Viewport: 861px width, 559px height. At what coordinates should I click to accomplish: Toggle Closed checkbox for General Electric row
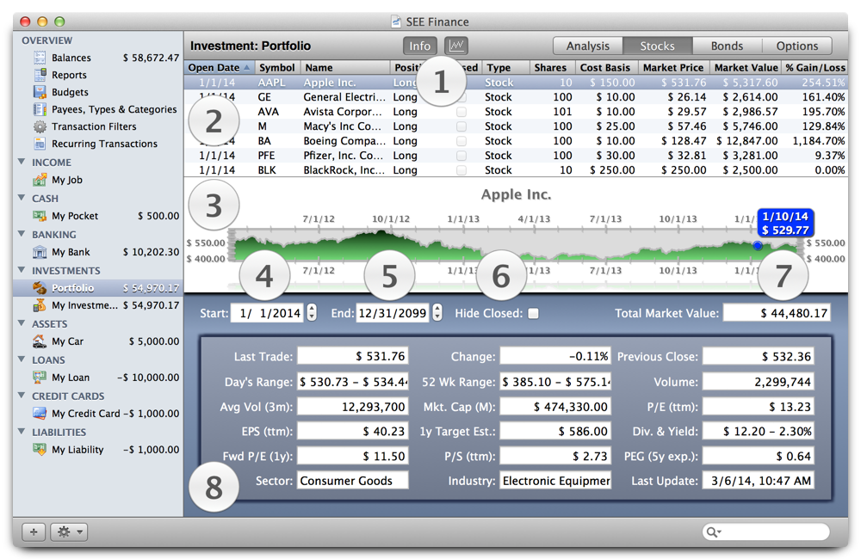click(461, 97)
